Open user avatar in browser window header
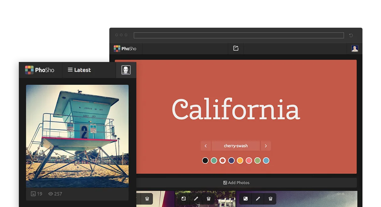 (x=355, y=48)
